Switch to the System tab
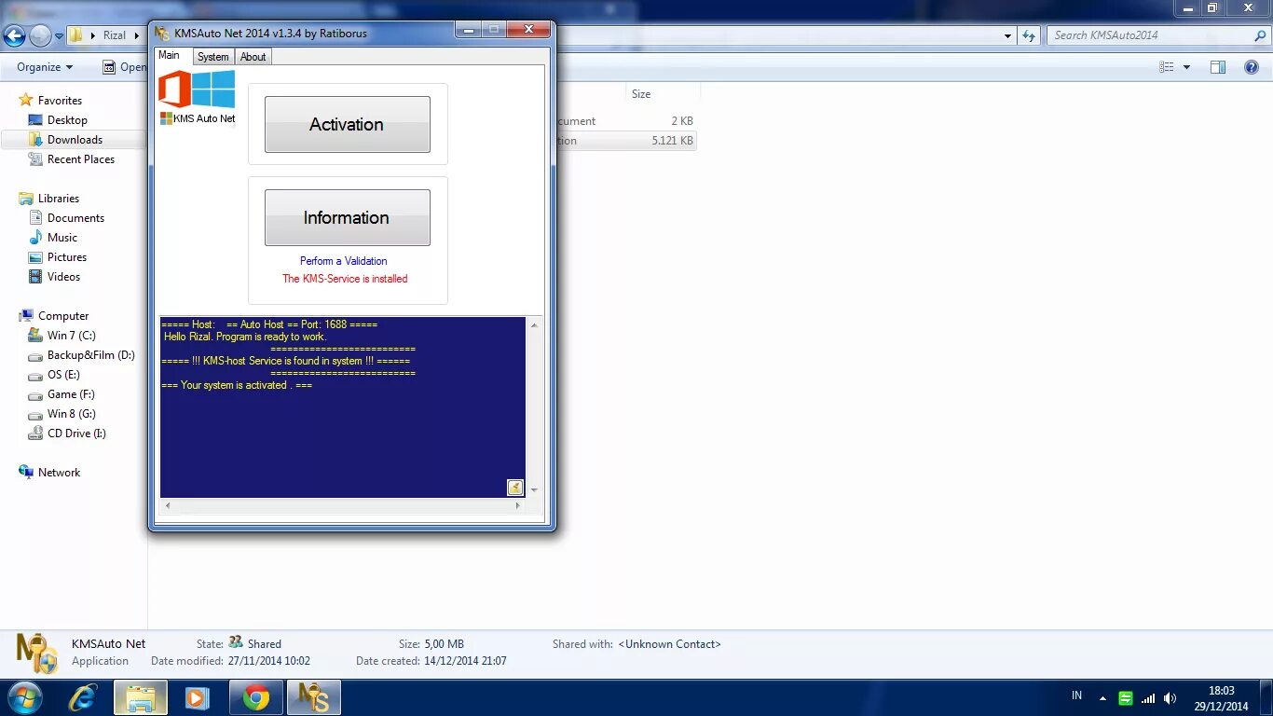The height and width of the screenshot is (716, 1273). pos(212,57)
